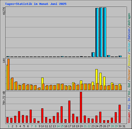Select day label 8 on the x-axis

pyautogui.click(x=36, y=126)
